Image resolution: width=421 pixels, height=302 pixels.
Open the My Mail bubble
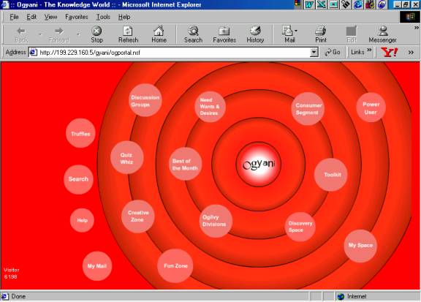tap(97, 266)
